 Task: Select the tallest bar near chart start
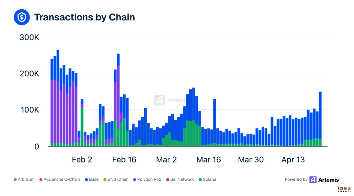click(x=58, y=98)
